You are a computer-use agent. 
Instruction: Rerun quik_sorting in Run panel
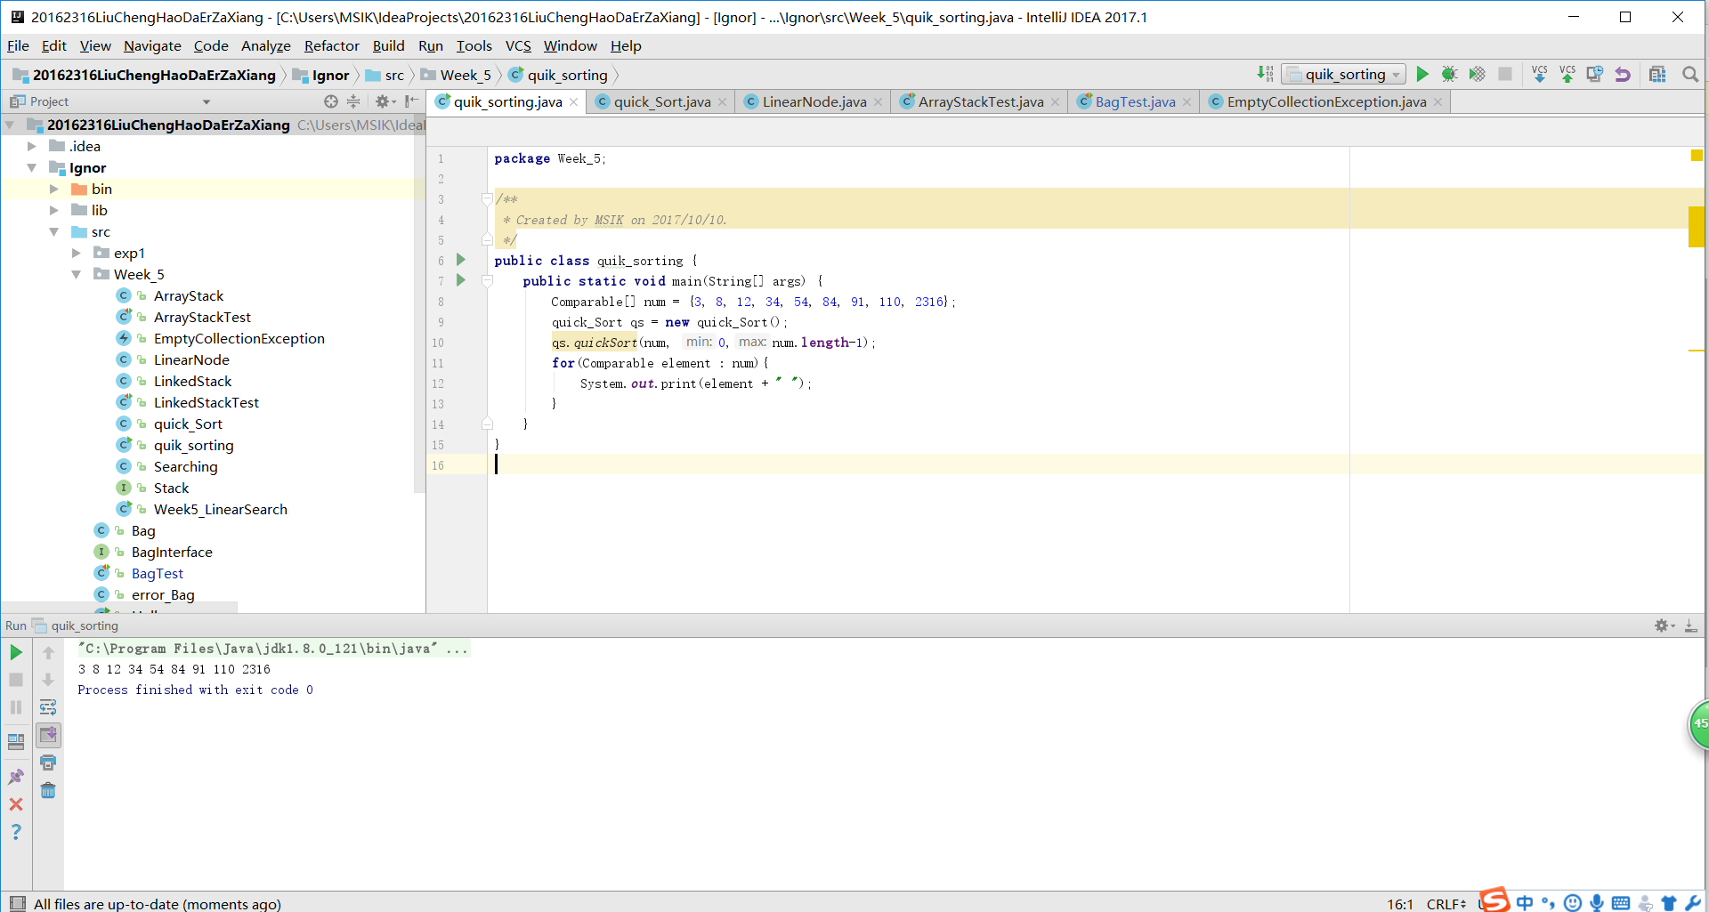coord(16,652)
